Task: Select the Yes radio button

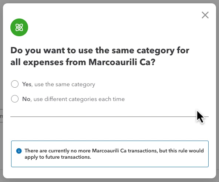Action: (x=15, y=84)
